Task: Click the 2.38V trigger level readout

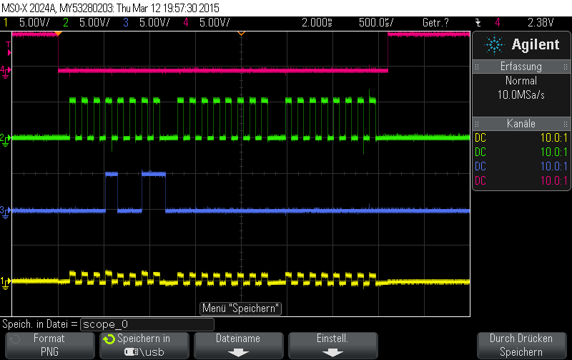Action: (541, 23)
